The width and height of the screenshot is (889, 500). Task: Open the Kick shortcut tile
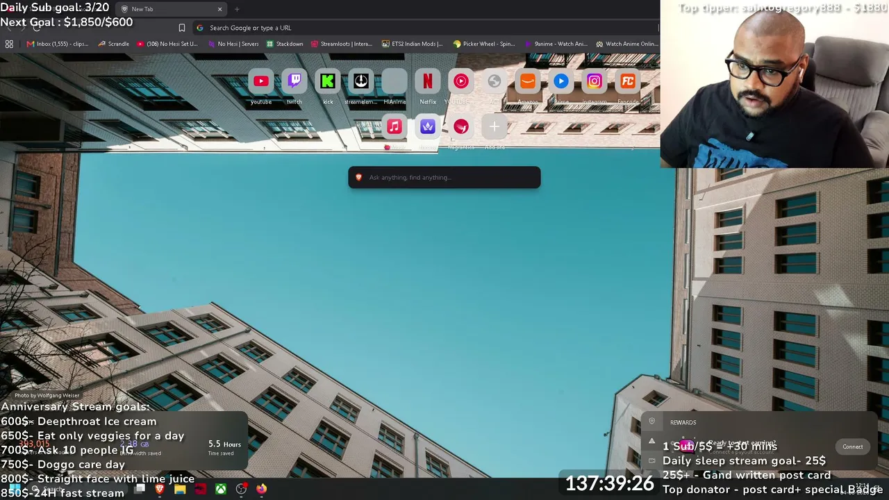pyautogui.click(x=328, y=82)
